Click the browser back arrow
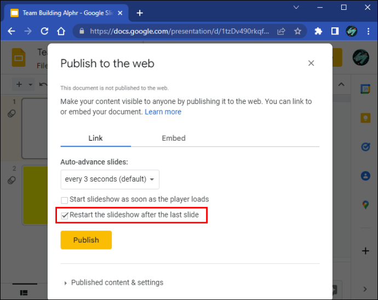Viewport: 378px width, 300px height. tap(11, 31)
